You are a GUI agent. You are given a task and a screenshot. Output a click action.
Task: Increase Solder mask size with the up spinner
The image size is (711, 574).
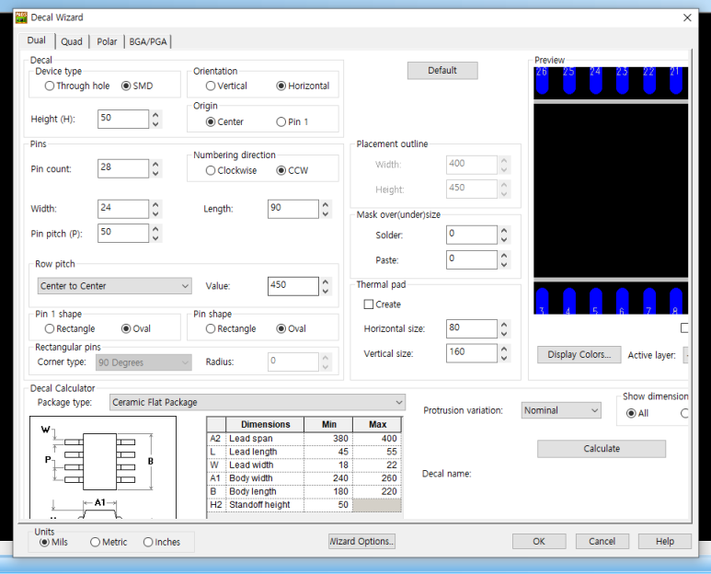(504, 230)
